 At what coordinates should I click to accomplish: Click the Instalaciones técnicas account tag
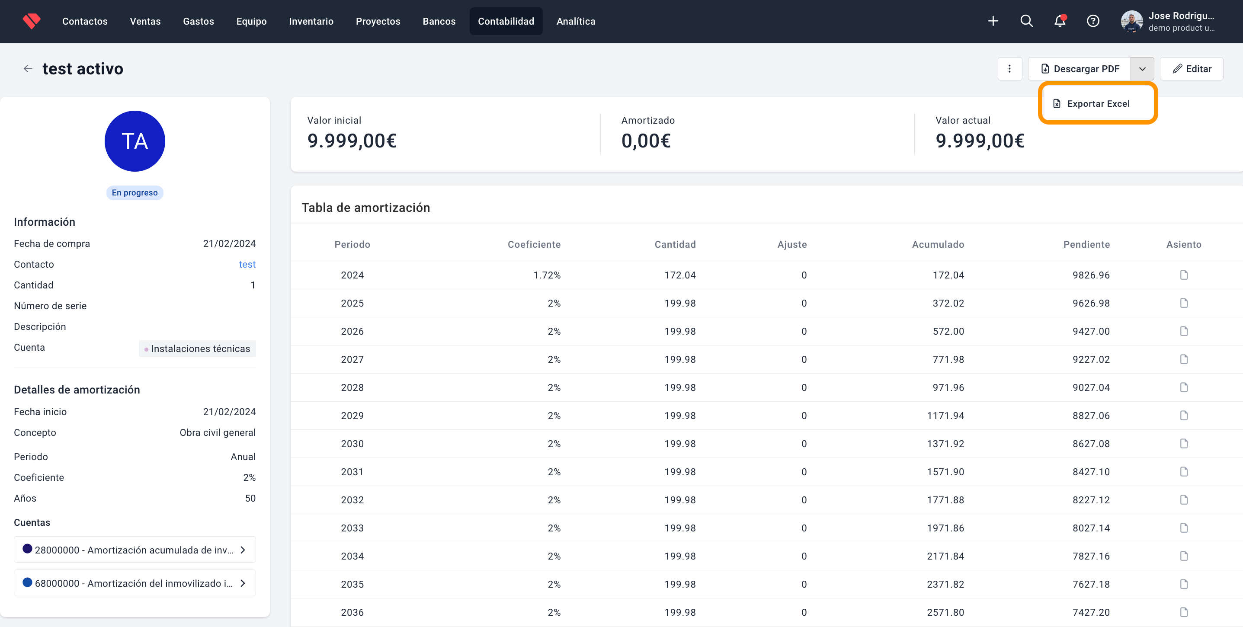coord(197,348)
